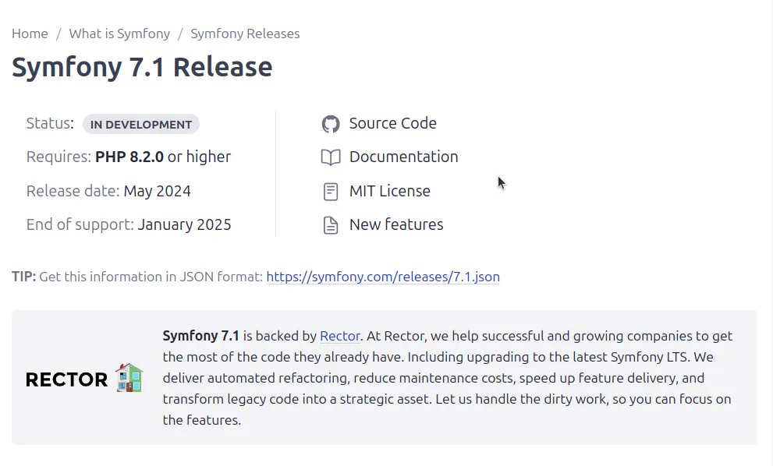Click the MIT License document icon
Screen dimensions: 773x466
tap(331, 192)
